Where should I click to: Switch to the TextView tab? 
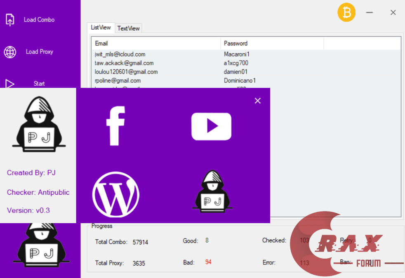click(128, 28)
